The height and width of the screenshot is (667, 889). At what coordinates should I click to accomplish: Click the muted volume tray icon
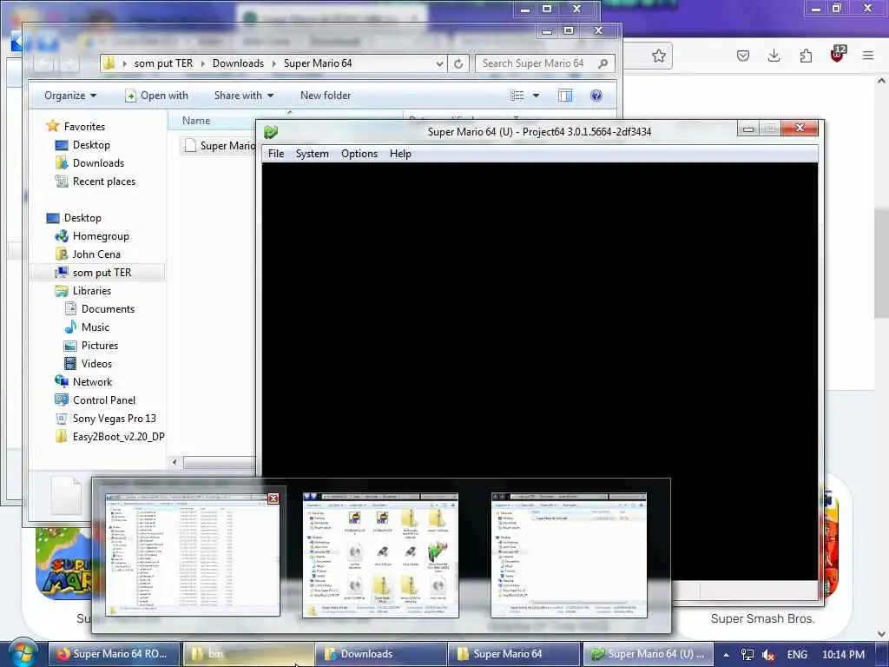coord(768,655)
